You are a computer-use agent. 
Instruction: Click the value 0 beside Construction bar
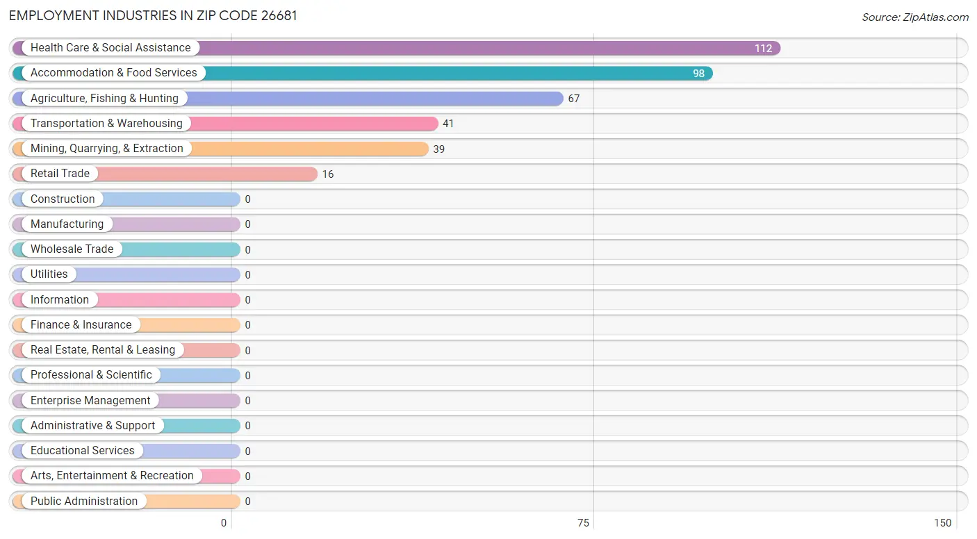247,199
